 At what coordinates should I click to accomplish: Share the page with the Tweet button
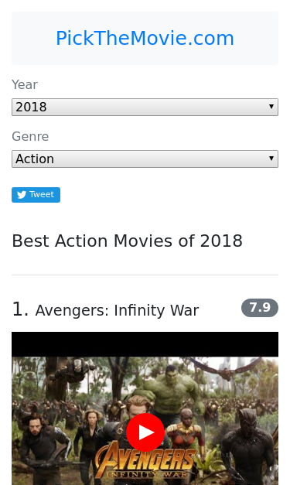click(36, 195)
